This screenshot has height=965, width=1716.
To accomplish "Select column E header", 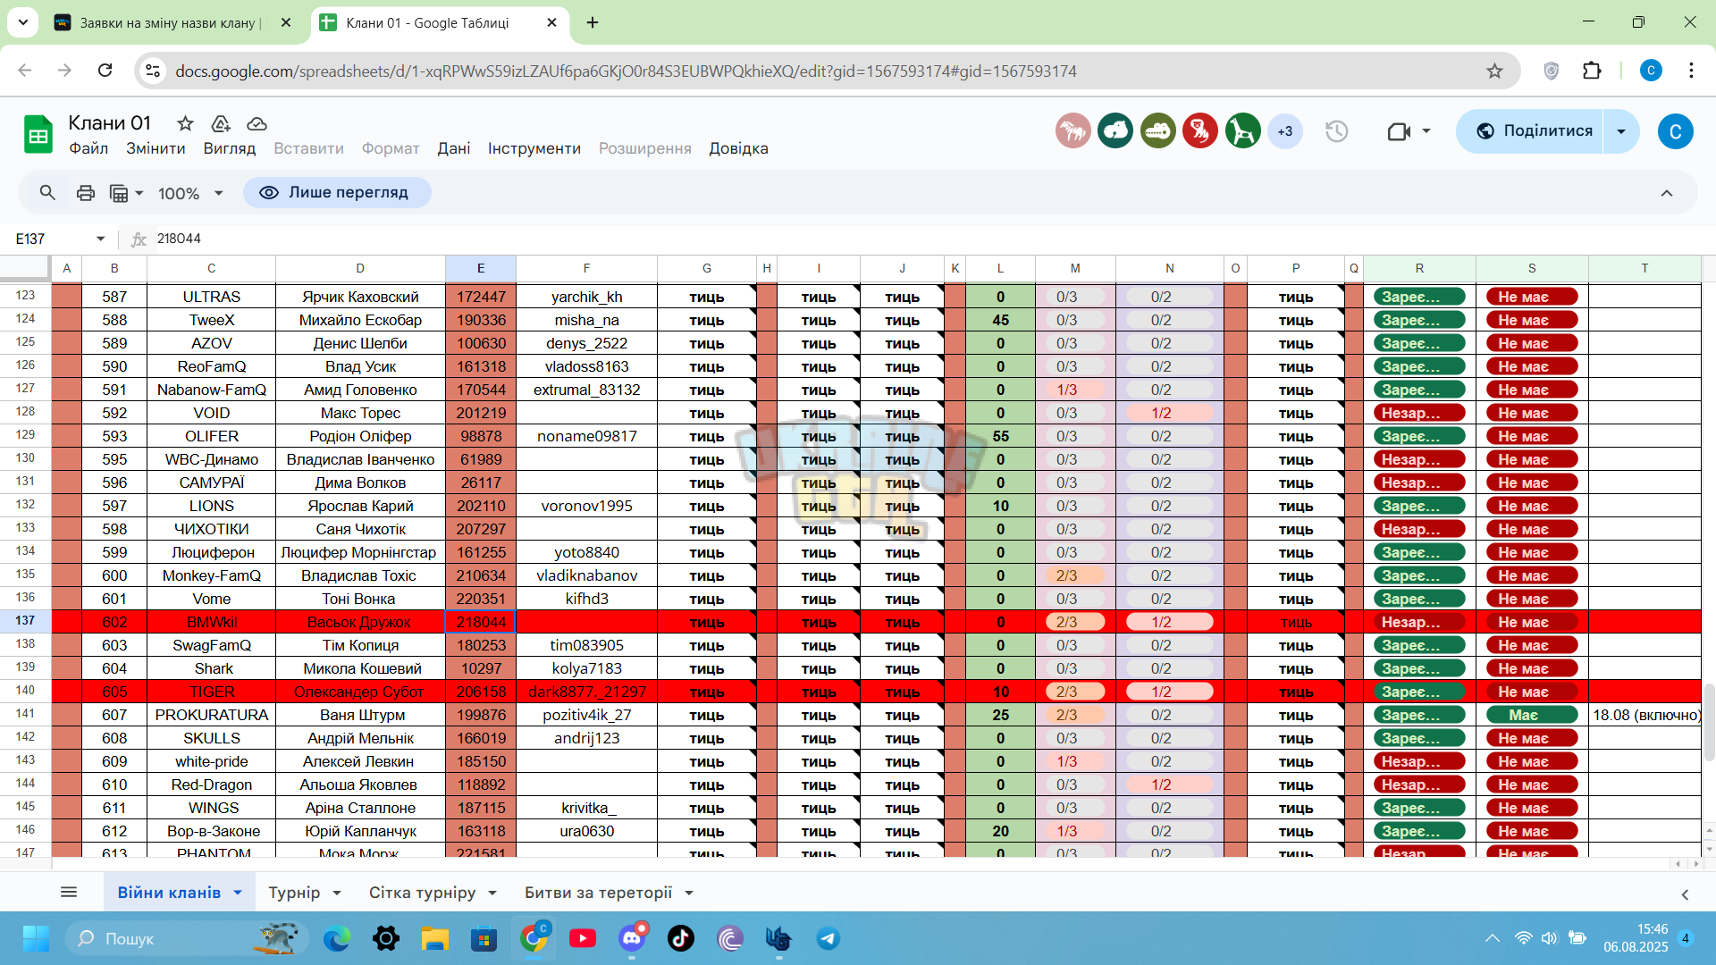I will click(481, 268).
